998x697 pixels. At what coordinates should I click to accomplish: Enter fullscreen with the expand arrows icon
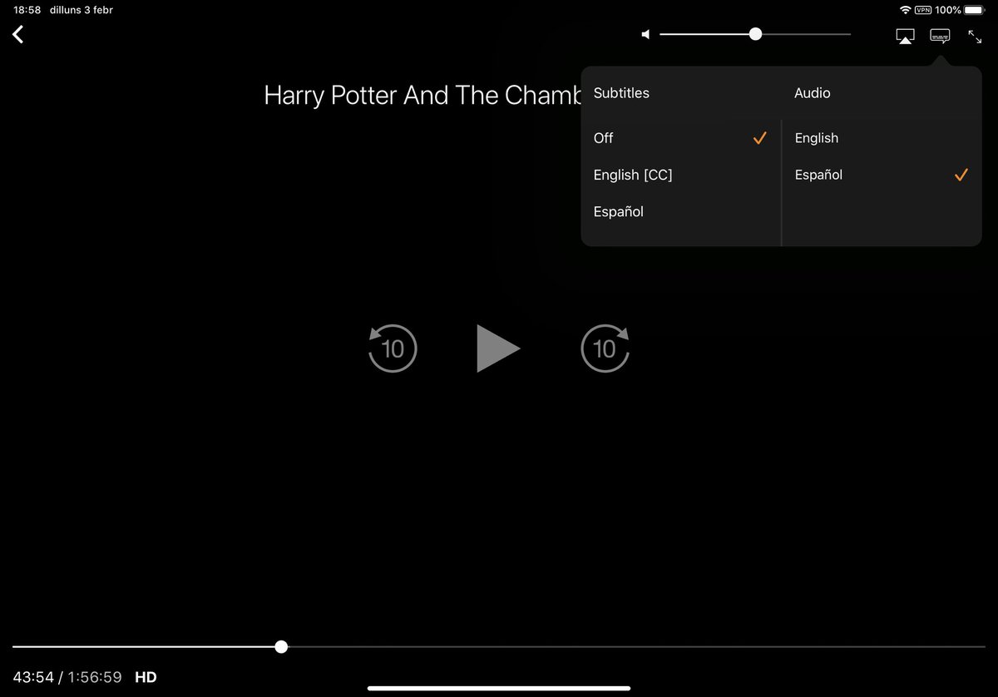tap(975, 36)
